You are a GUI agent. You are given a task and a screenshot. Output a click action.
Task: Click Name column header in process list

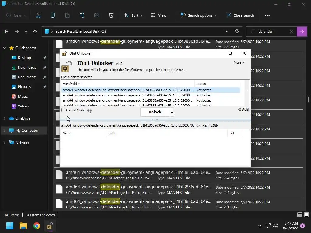pos(84,133)
